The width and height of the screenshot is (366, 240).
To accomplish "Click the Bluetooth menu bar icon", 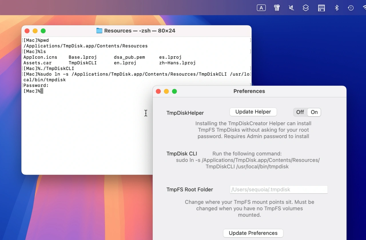I will [337, 8].
